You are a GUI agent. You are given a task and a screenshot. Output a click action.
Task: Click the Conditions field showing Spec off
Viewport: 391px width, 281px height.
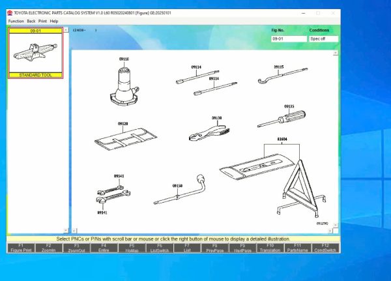tap(324, 38)
